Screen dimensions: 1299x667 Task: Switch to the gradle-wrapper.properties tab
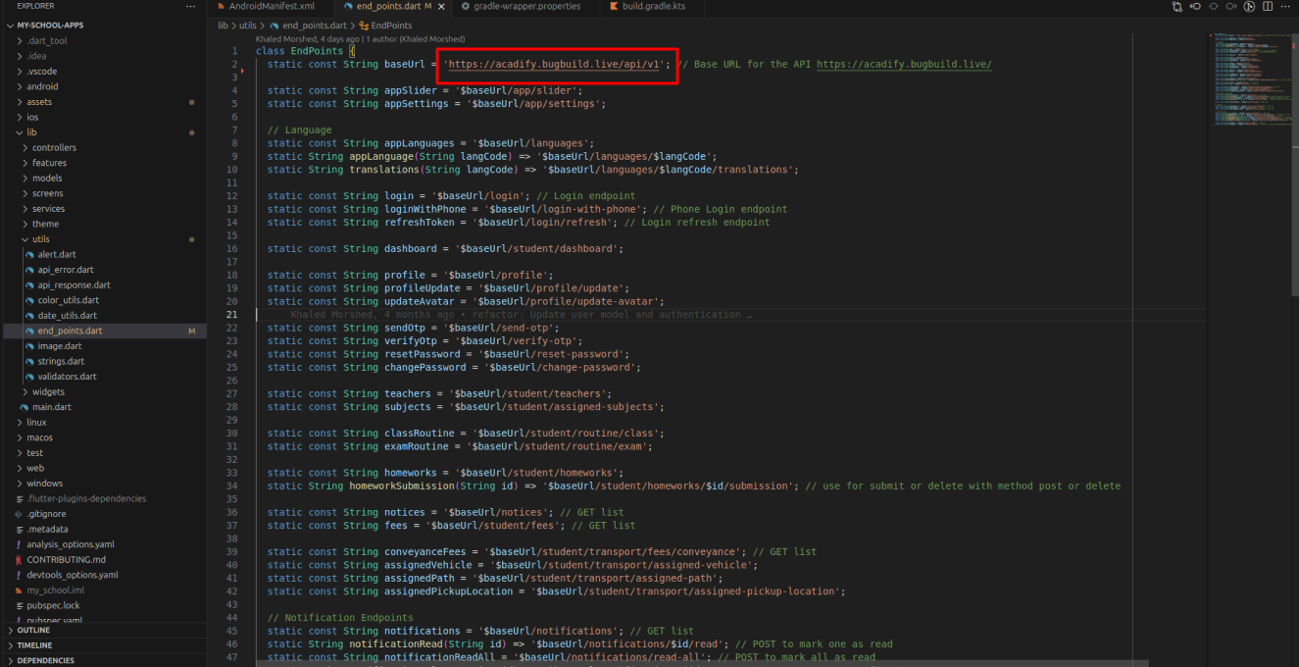coord(526,7)
